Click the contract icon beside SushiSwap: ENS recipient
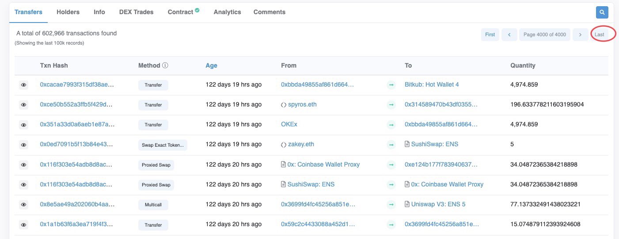 [x=407, y=144]
